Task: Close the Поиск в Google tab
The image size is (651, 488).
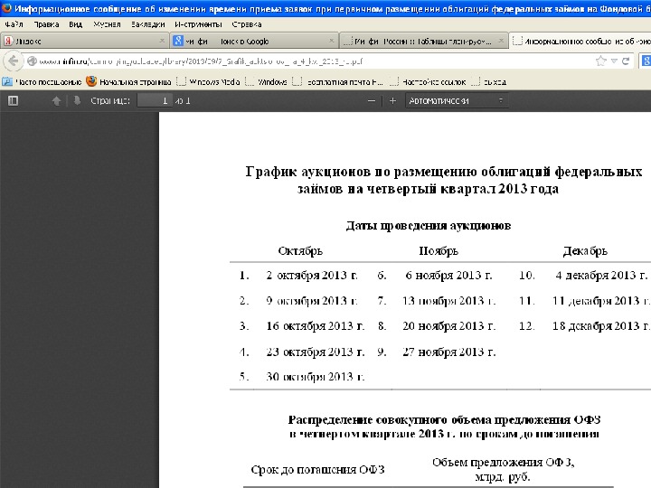Action: click(x=331, y=41)
